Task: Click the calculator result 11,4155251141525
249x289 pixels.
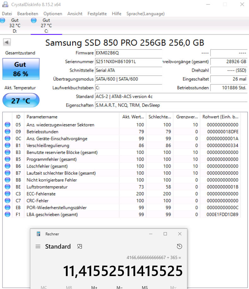Action: coord(123,271)
